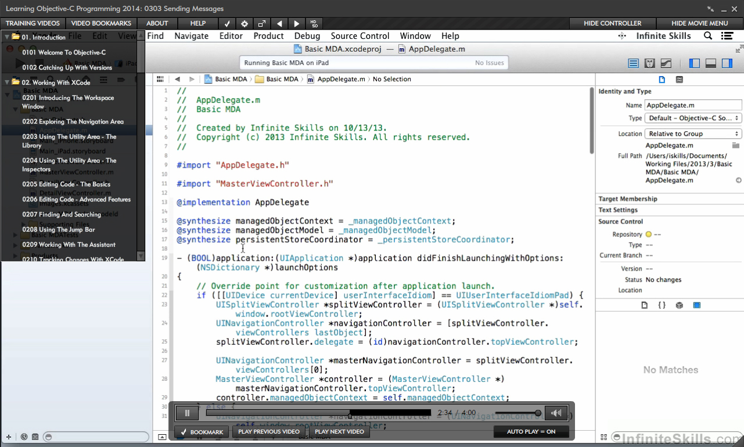Screen dimensions: 744x447
Task: Open the Quick Help inspector
Action: [679, 80]
